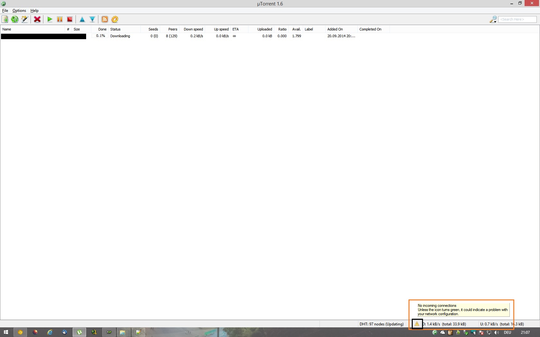Sort by Up speed column

tap(218, 29)
